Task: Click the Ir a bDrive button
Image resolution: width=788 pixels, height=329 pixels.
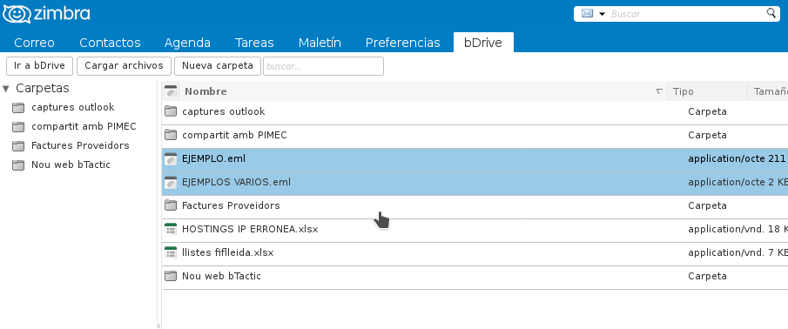Action: pos(40,66)
